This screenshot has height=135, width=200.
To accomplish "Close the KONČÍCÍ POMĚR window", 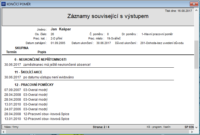I will pyautogui.click(x=194, y=4).
